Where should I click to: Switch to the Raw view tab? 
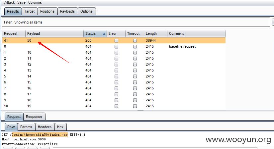click(x=11, y=127)
